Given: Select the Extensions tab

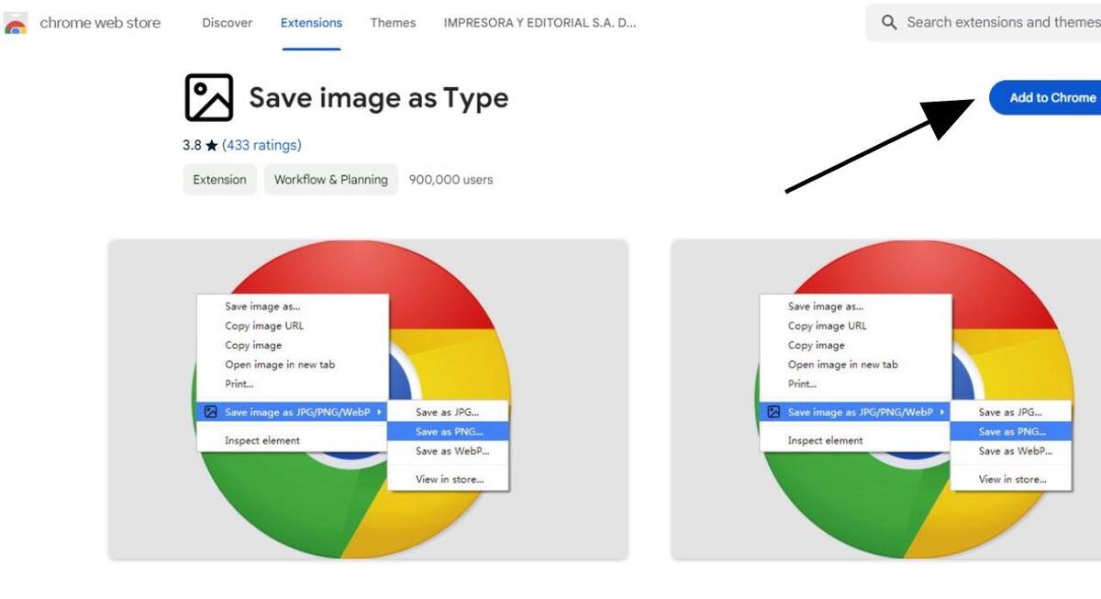Looking at the screenshot, I should [x=311, y=23].
